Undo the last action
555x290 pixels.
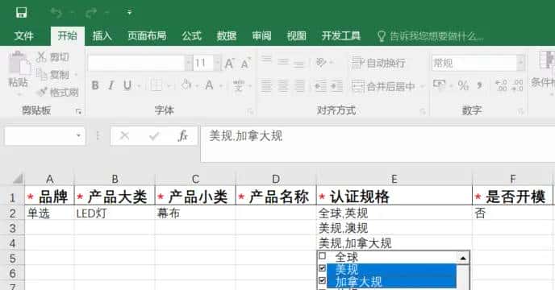[56, 13]
